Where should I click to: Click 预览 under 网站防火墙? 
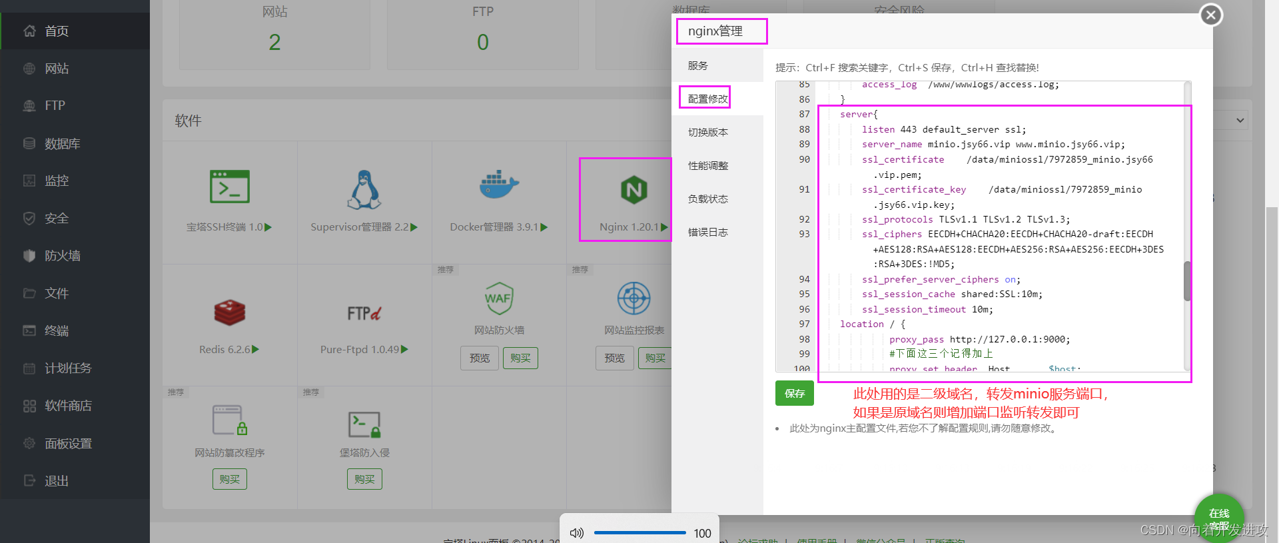480,358
